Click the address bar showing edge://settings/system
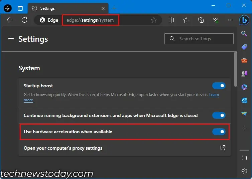Image resolution: width=252 pixels, height=179 pixels. [90, 20]
